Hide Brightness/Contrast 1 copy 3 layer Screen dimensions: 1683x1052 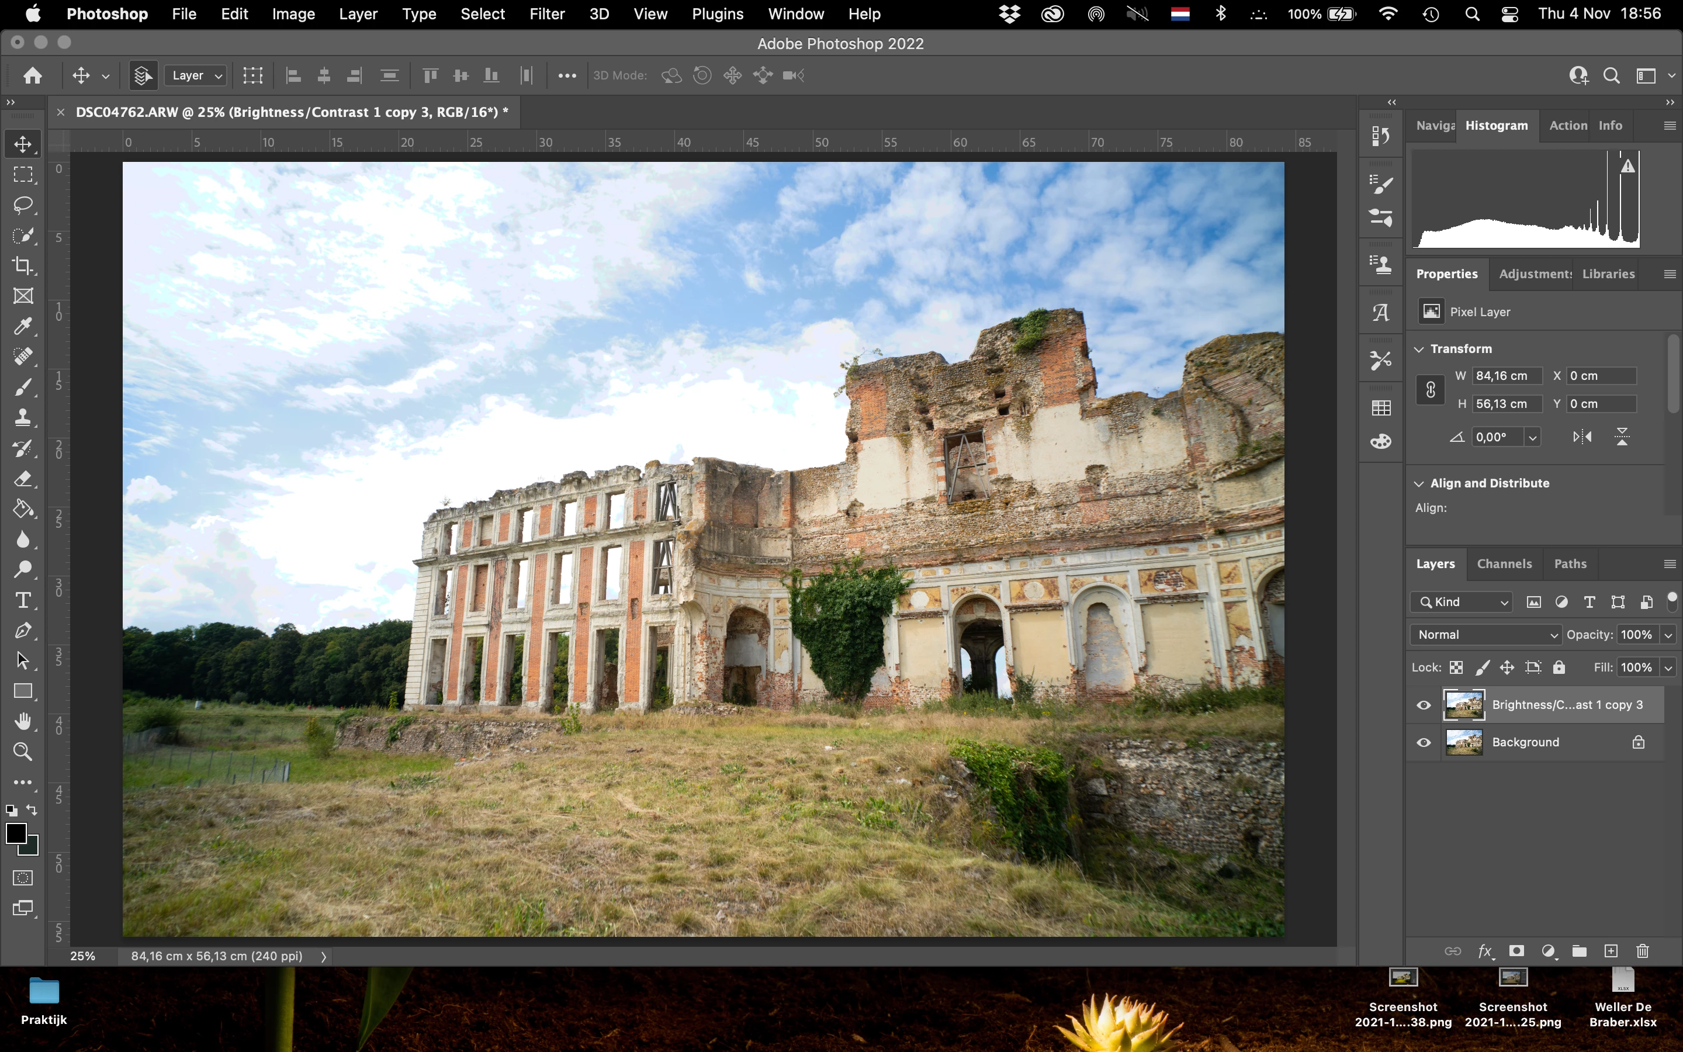(1424, 705)
